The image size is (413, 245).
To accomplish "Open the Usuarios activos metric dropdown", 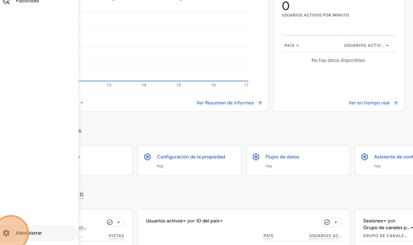I will click(x=166, y=221).
